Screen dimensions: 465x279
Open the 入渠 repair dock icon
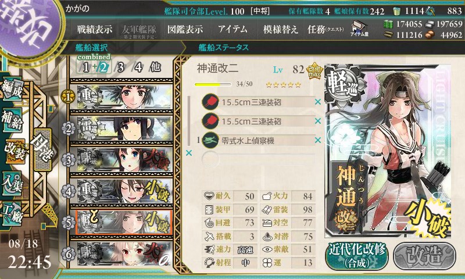pyautogui.click(x=12, y=183)
